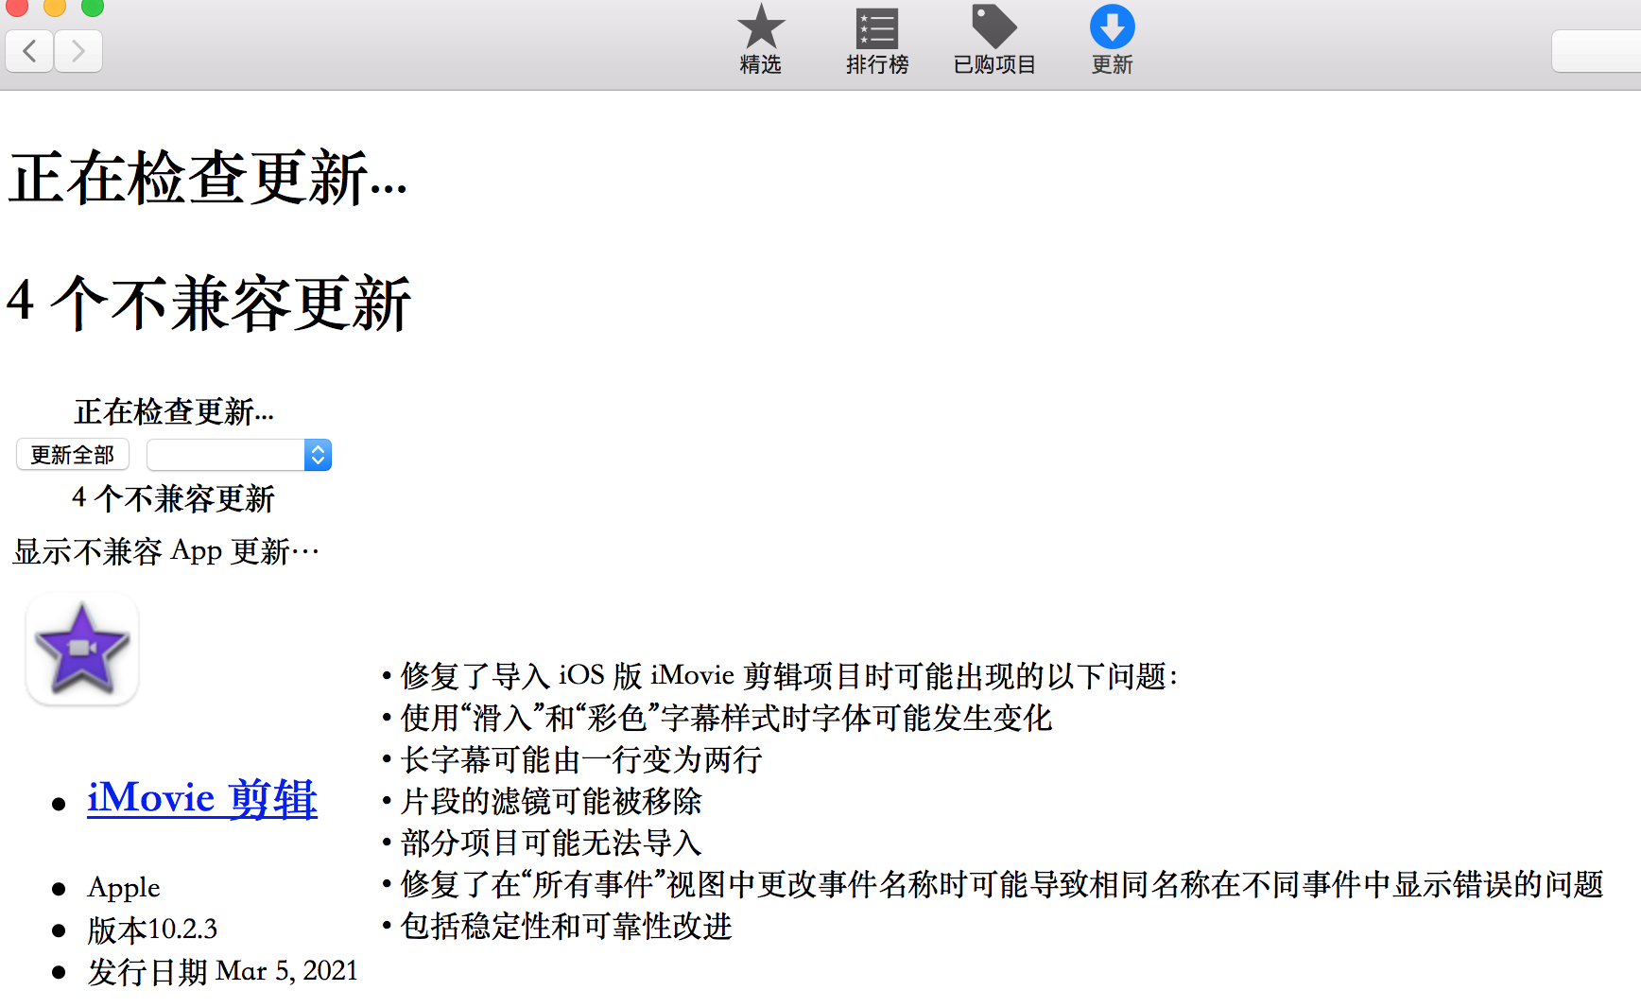Click the small 4 个不兼容更新 text
Viewport: 1641px width, 1008px height.
(x=173, y=498)
